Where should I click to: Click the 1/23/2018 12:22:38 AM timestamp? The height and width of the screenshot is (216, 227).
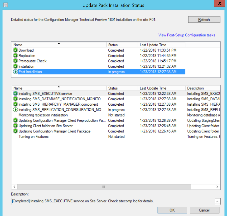(158, 93)
